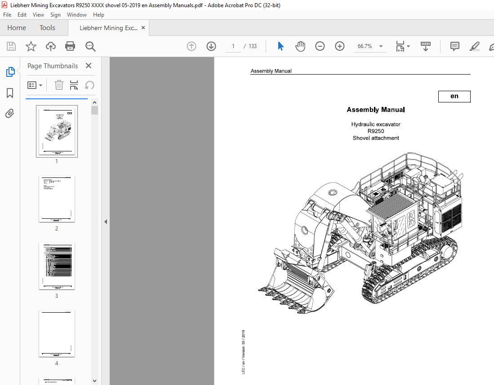This screenshot has height=385, width=494.
Task: Go to next page arrow
Action: (x=211, y=46)
